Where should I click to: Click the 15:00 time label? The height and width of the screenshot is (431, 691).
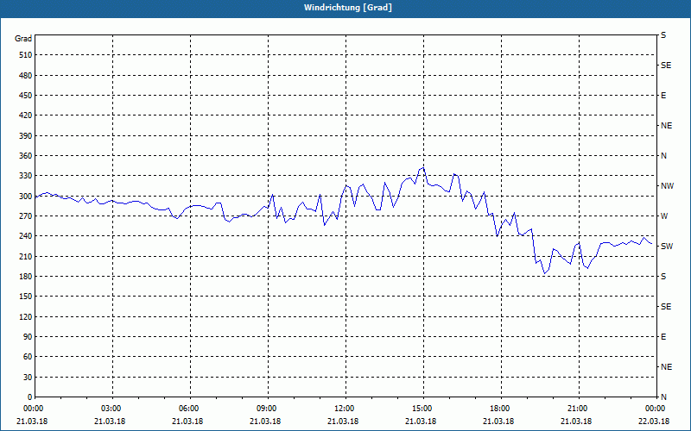pyautogui.click(x=422, y=409)
